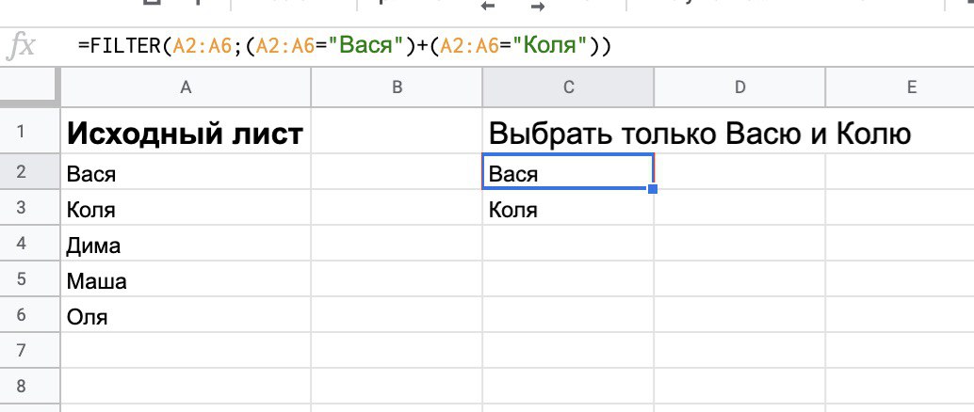Screen dimensions: 974x412
Task: Click the select-all corner box of the grid
Action: point(30,87)
